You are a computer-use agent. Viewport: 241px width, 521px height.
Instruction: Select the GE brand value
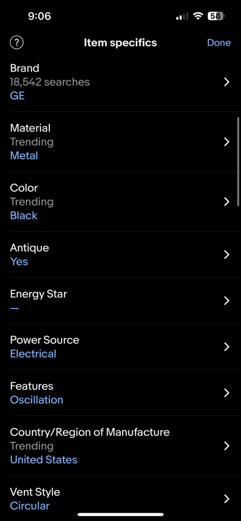(17, 96)
